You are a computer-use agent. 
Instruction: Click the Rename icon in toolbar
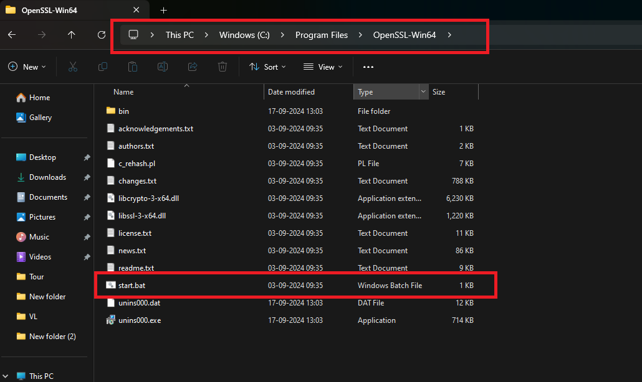point(162,67)
